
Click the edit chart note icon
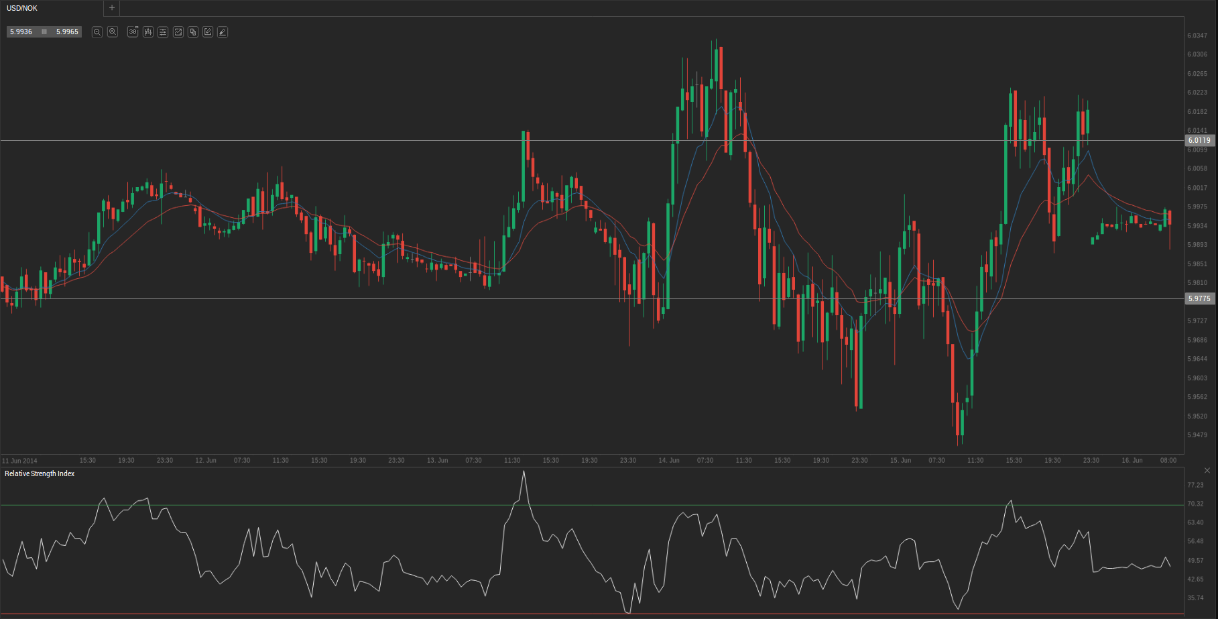[208, 32]
